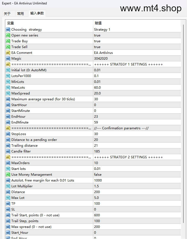Image resolution: width=187 pixels, height=239 pixels.
Task: Select the MaxSpread value 20.0
Action: pos(97,93)
